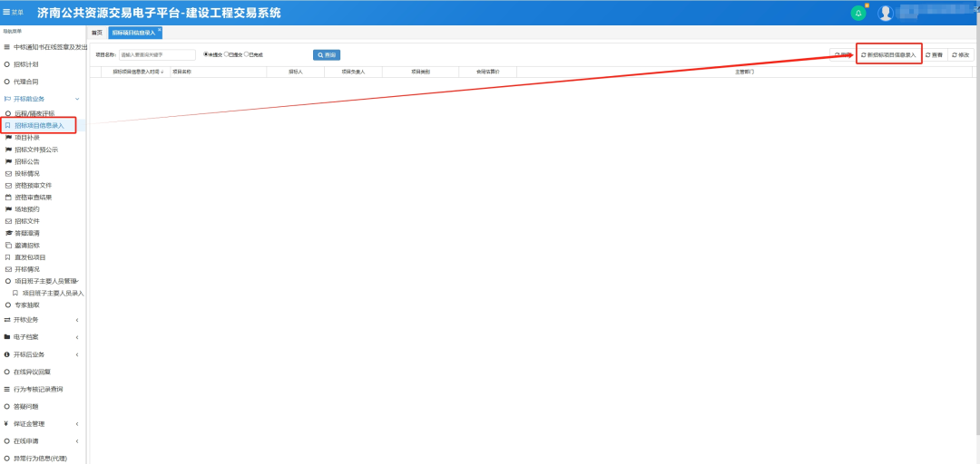The height and width of the screenshot is (464, 980).
Task: Click the 修改 toolbar button
Action: pos(961,55)
